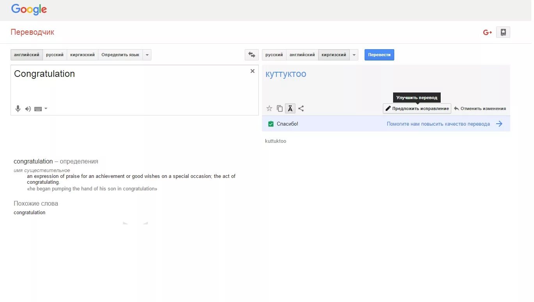Click Предложить исправление button
Screen dimensions: 534x302
[x=417, y=108]
